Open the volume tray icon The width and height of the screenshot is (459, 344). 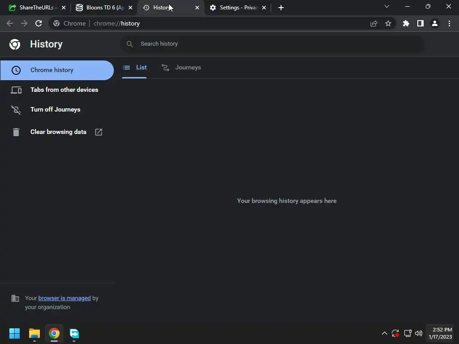[419, 333]
